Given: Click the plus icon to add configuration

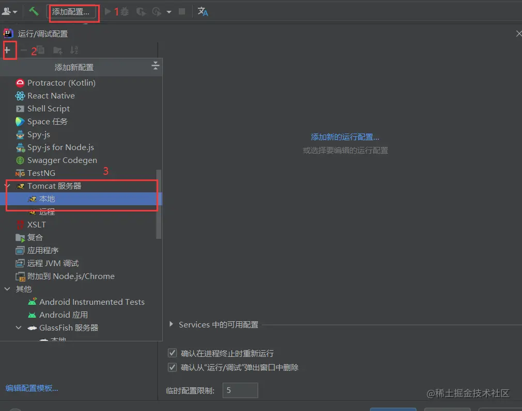Looking at the screenshot, I should (x=7, y=50).
